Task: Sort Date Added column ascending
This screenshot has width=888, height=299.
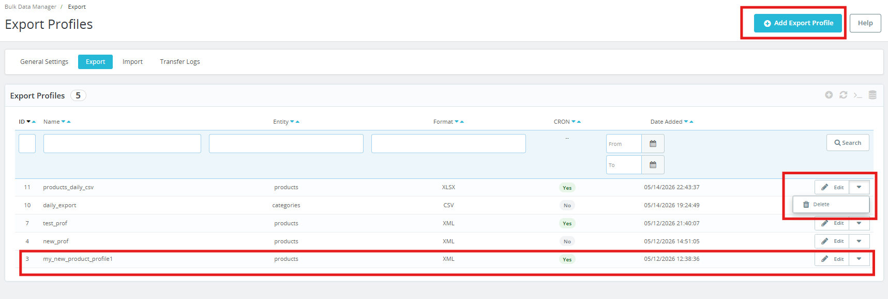Action: click(691, 122)
